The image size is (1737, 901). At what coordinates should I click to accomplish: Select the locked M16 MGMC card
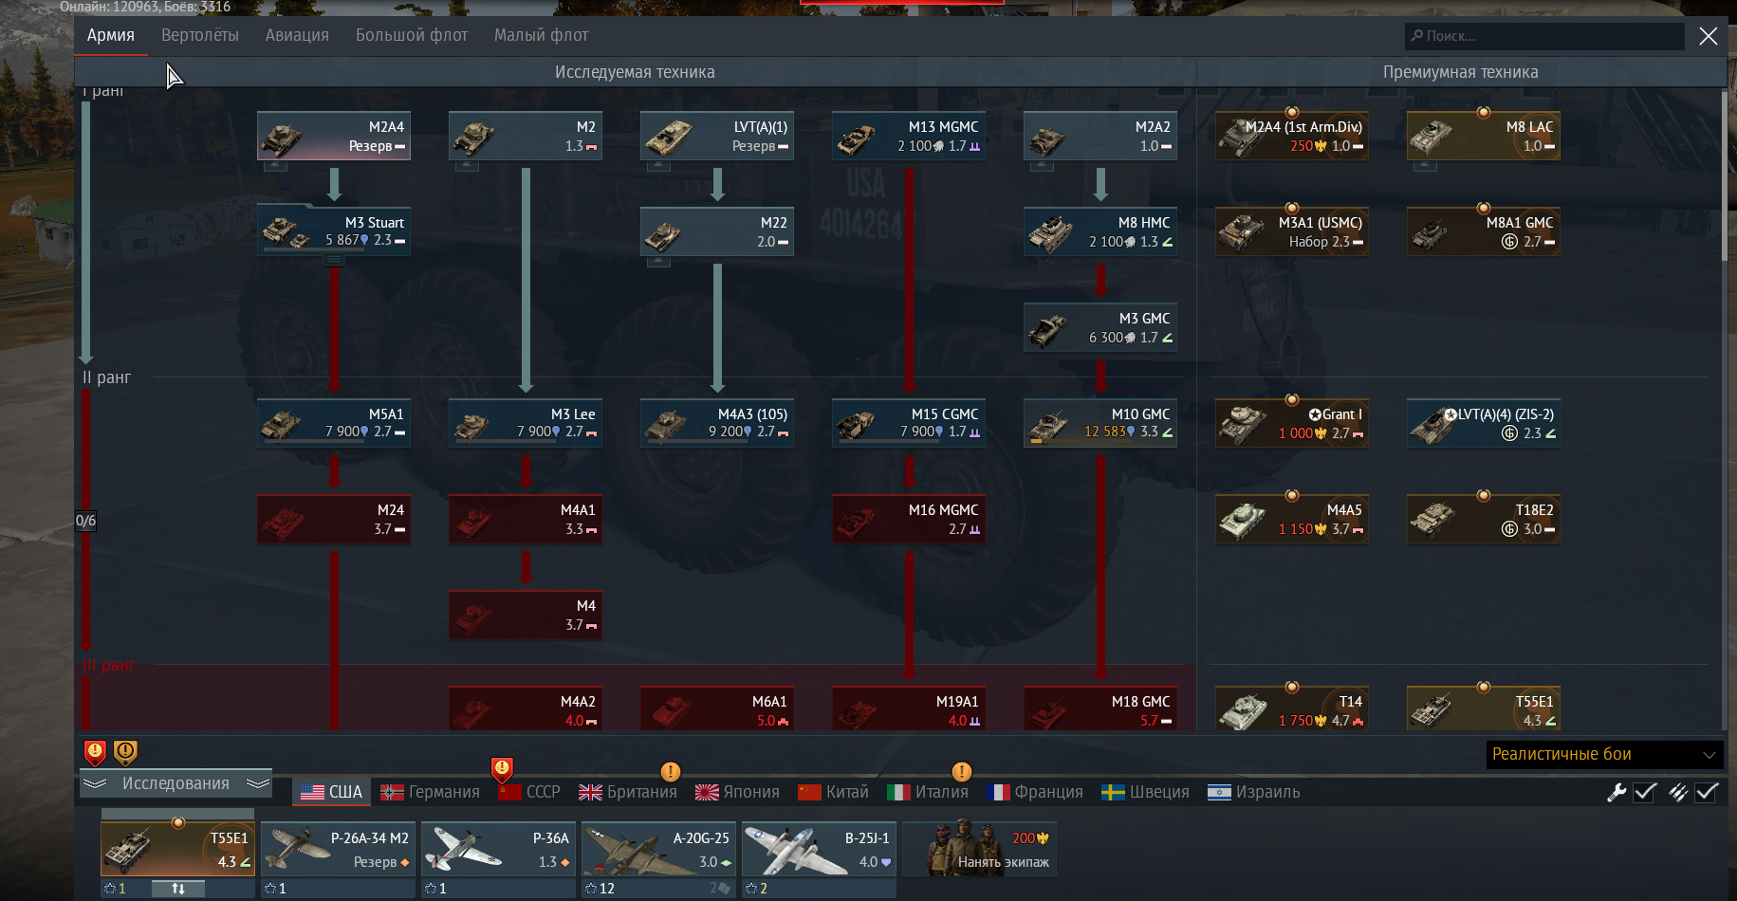pyautogui.click(x=909, y=519)
